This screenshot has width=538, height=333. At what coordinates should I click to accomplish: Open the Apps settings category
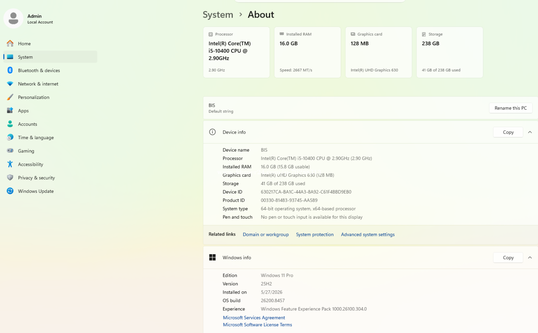50,111
